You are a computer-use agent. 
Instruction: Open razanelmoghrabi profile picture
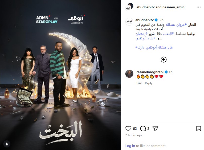129,74
